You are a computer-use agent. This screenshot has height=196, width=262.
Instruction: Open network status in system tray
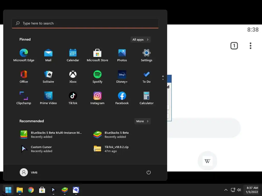click(x=233, y=190)
